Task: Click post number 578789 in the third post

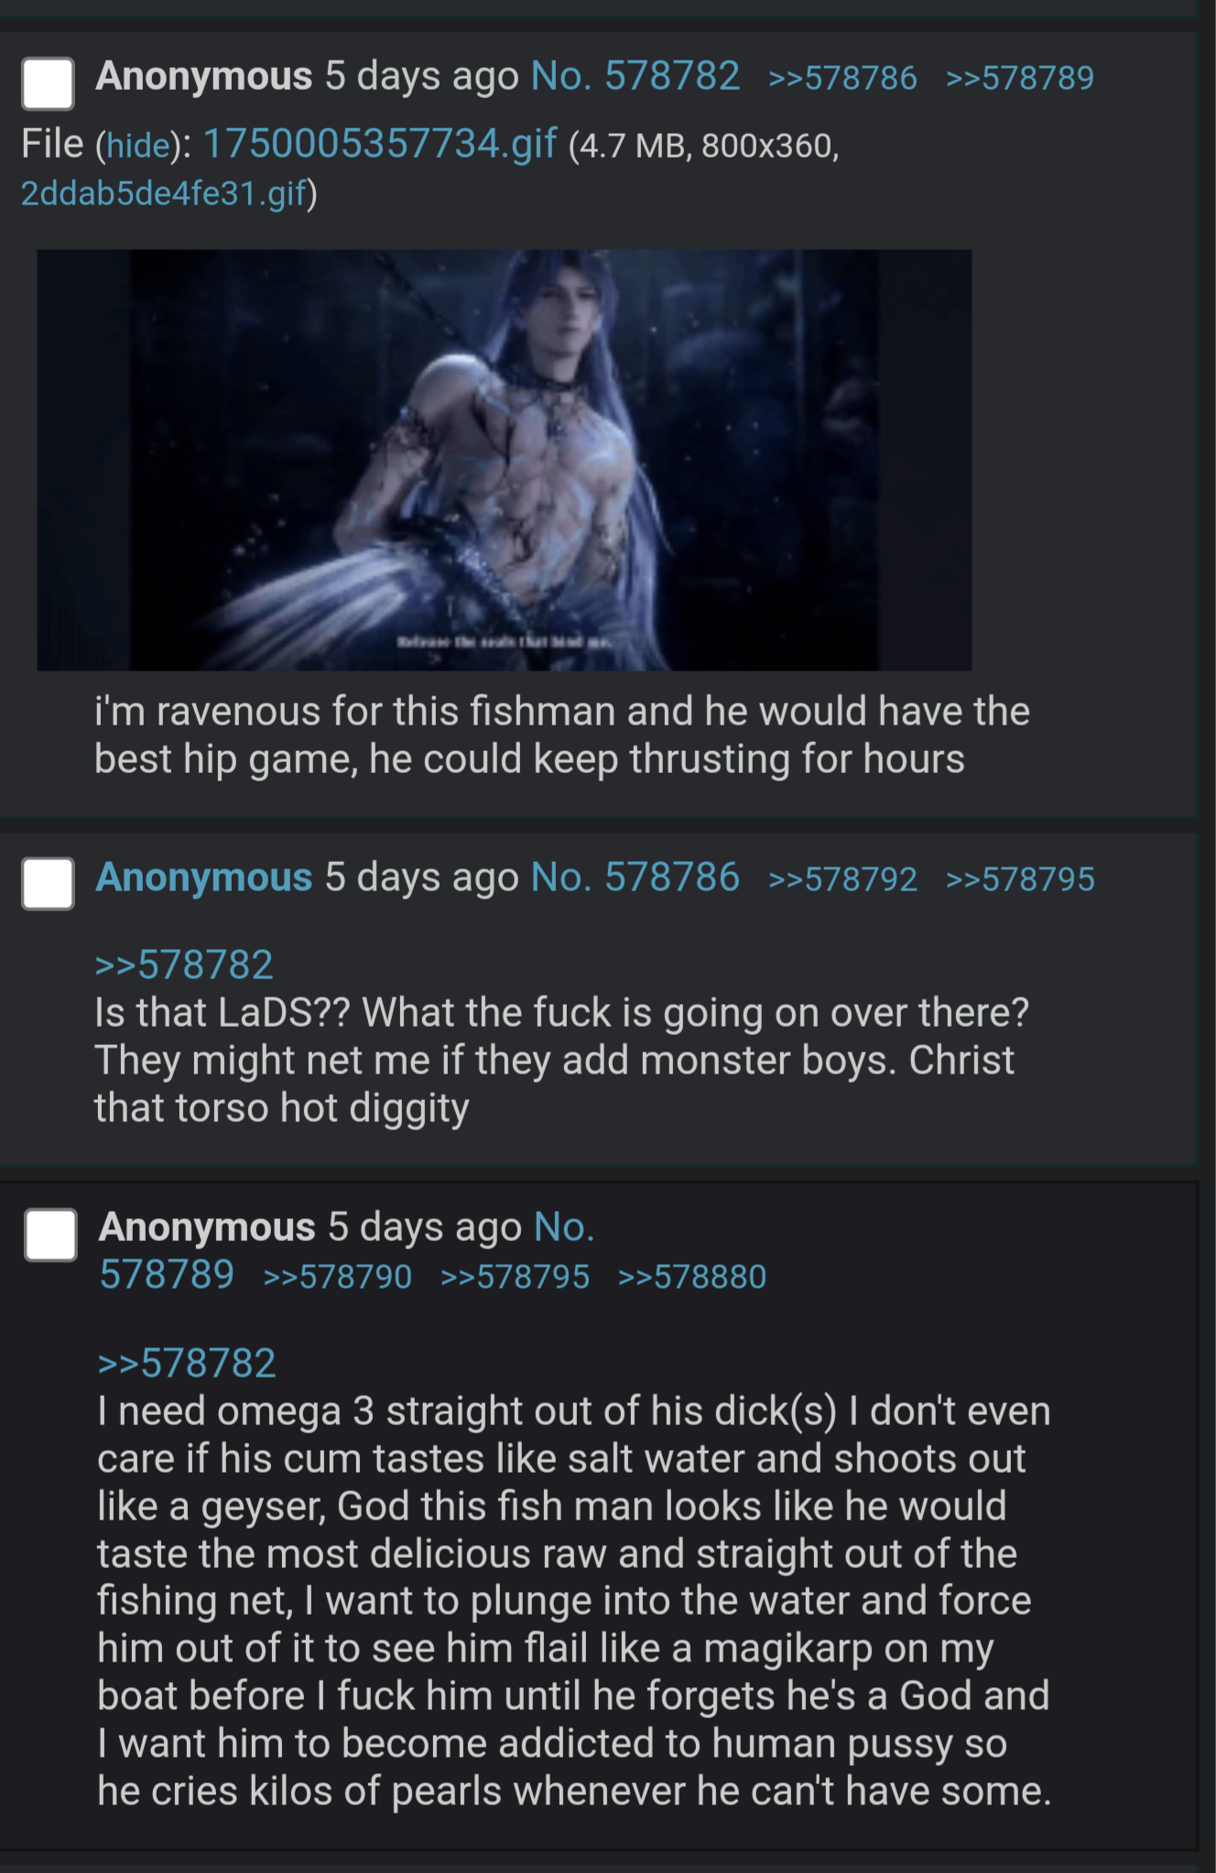Action: 167,1275
